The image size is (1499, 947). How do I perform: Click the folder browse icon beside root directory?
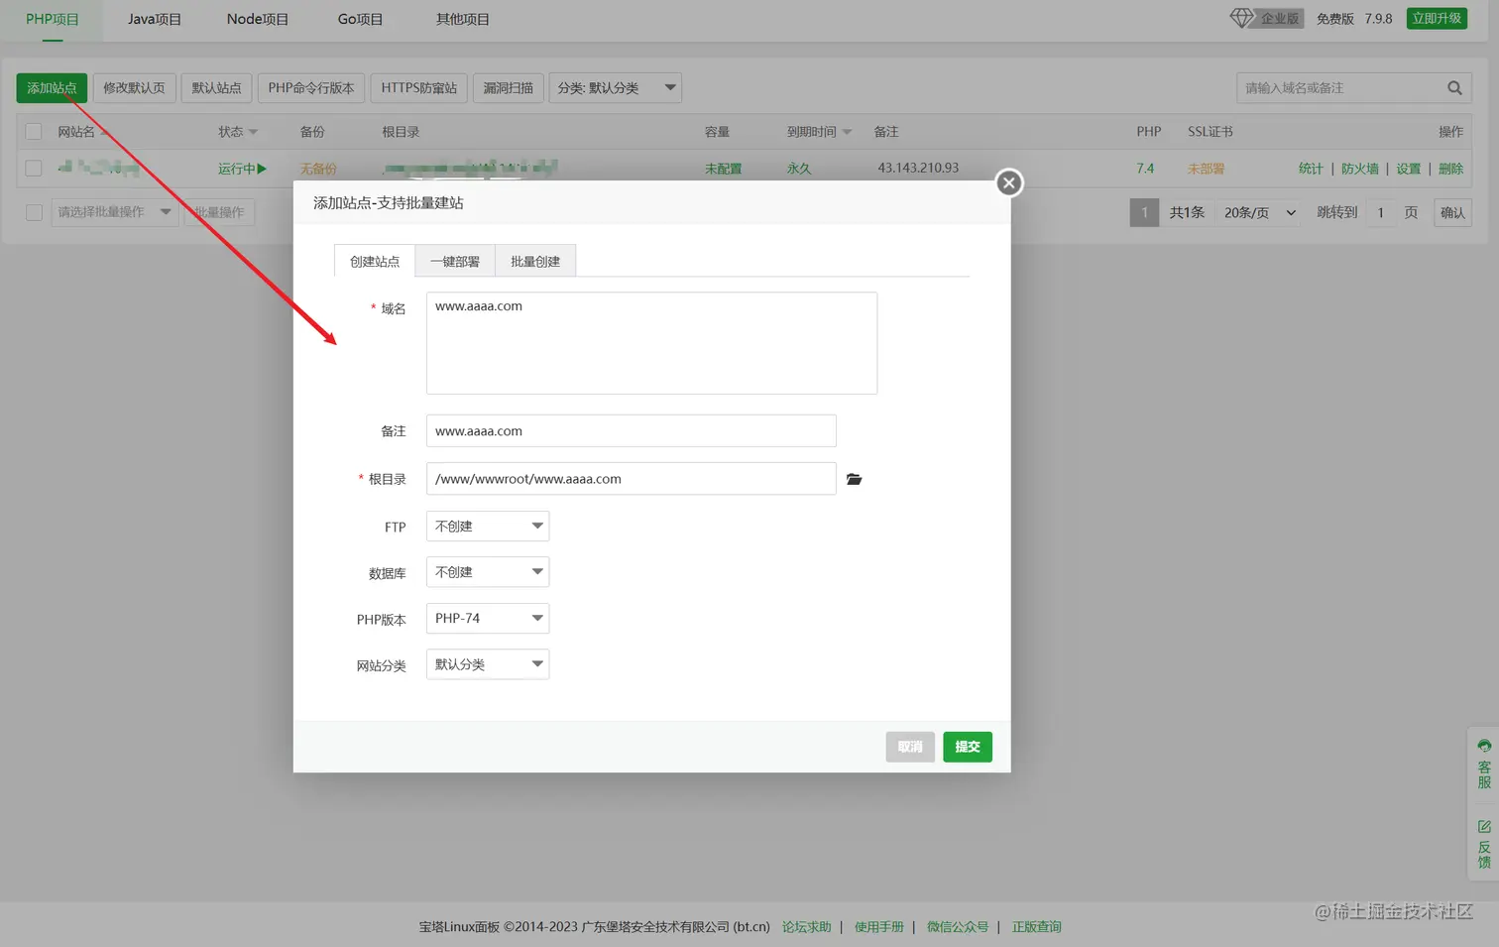[854, 479]
